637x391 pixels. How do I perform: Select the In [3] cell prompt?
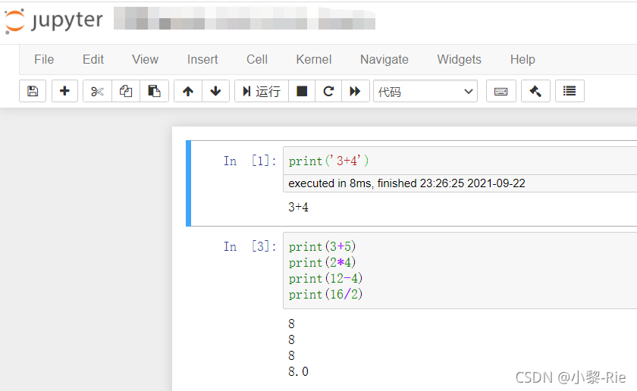[x=249, y=246]
